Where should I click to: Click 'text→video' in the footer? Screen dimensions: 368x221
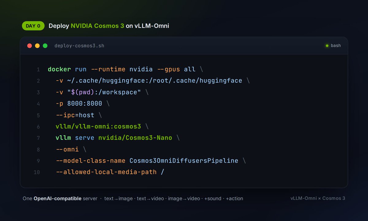150,198
